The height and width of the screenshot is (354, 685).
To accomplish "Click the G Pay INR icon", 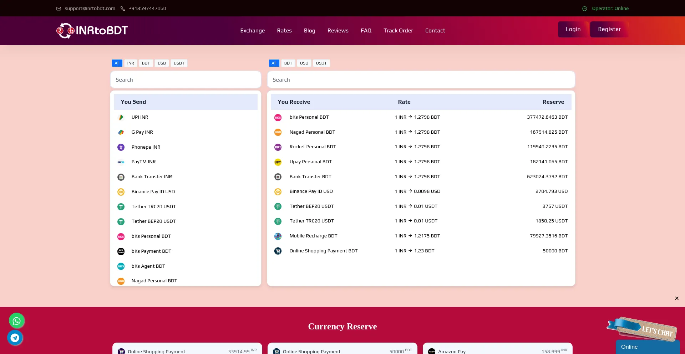I will pyautogui.click(x=121, y=132).
